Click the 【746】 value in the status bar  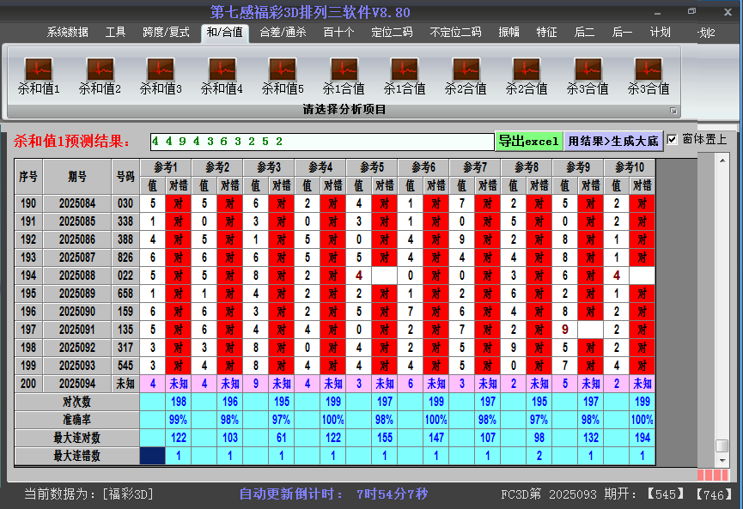(x=716, y=494)
